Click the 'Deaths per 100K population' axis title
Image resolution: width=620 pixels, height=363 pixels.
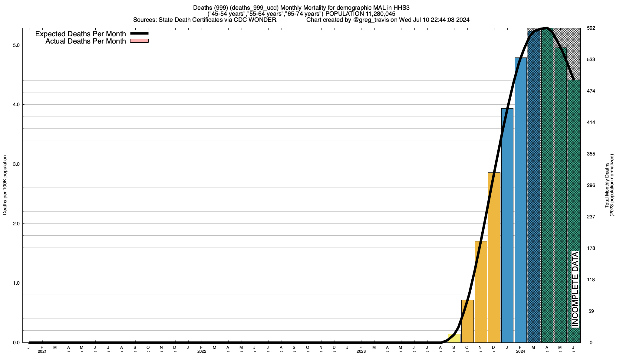coord(5,185)
